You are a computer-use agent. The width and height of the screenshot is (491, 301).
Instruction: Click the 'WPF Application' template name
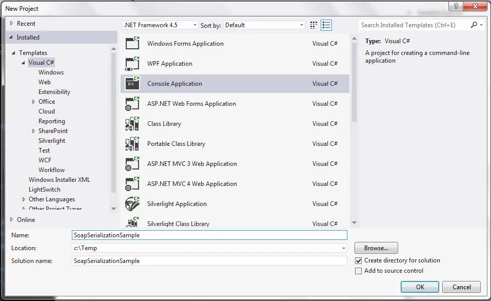(170, 64)
